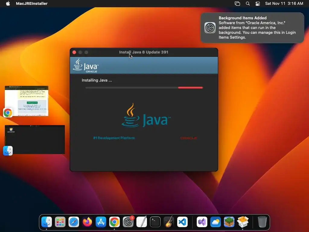Open the Weather-style cloud app in Dock

tap(215, 222)
